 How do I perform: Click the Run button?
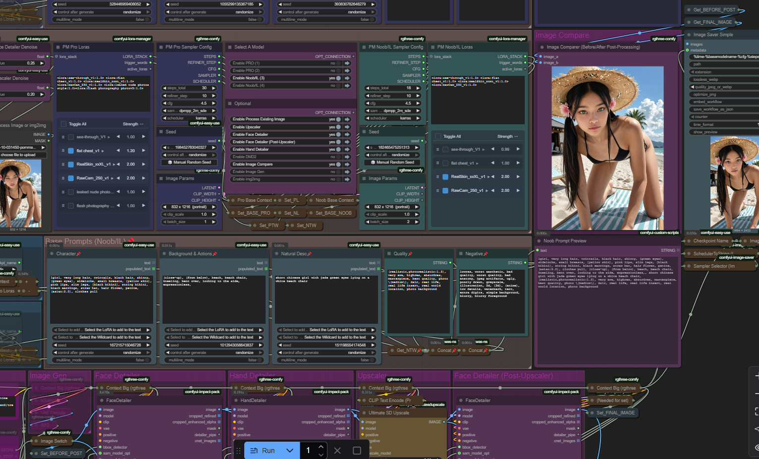click(263, 451)
